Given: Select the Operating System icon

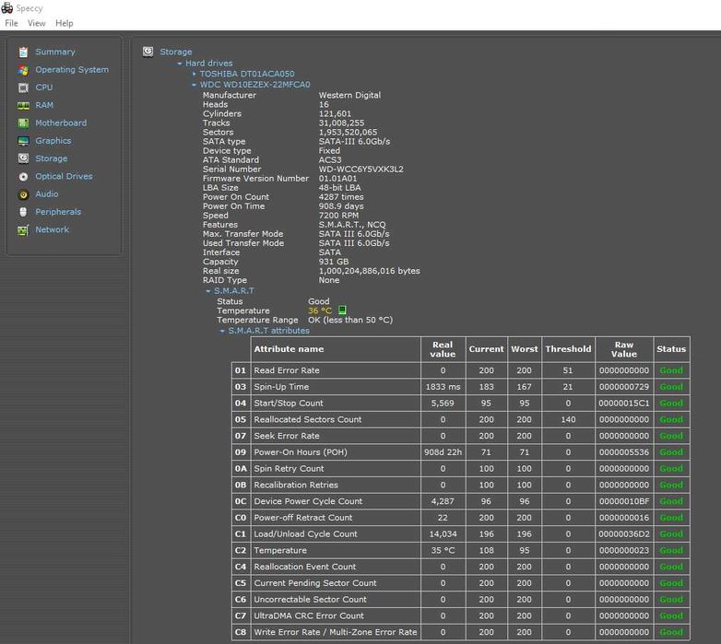Looking at the screenshot, I should click(23, 70).
